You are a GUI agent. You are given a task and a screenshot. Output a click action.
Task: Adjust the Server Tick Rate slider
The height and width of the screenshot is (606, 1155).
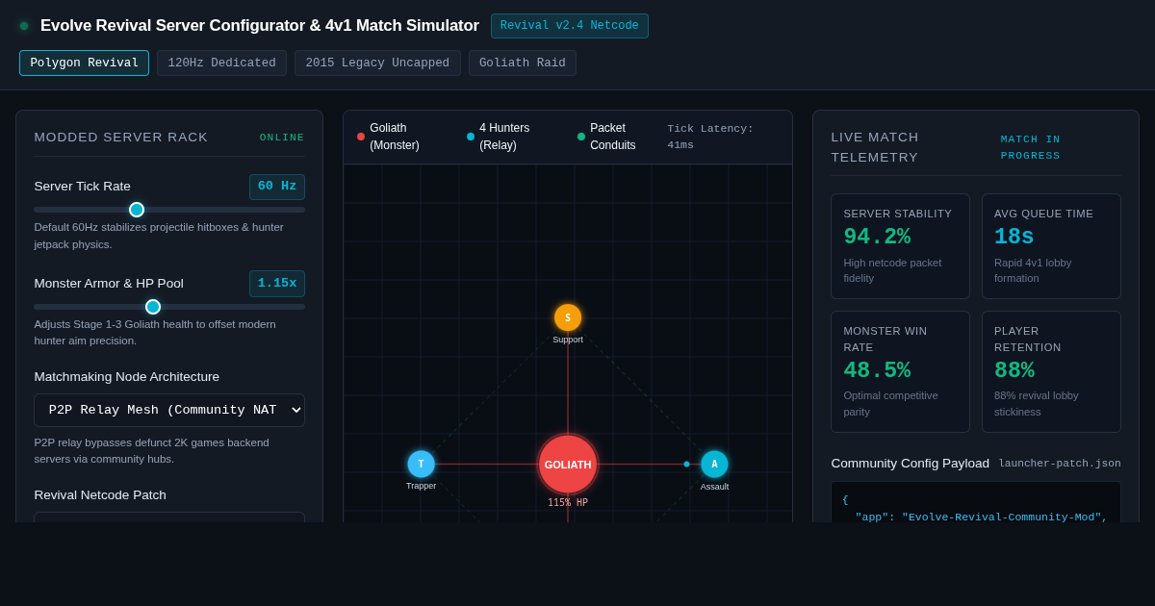click(x=169, y=210)
